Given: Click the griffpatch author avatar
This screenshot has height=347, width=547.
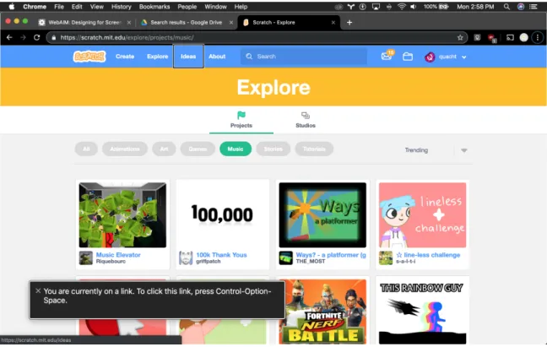Looking at the screenshot, I should 186,258.
